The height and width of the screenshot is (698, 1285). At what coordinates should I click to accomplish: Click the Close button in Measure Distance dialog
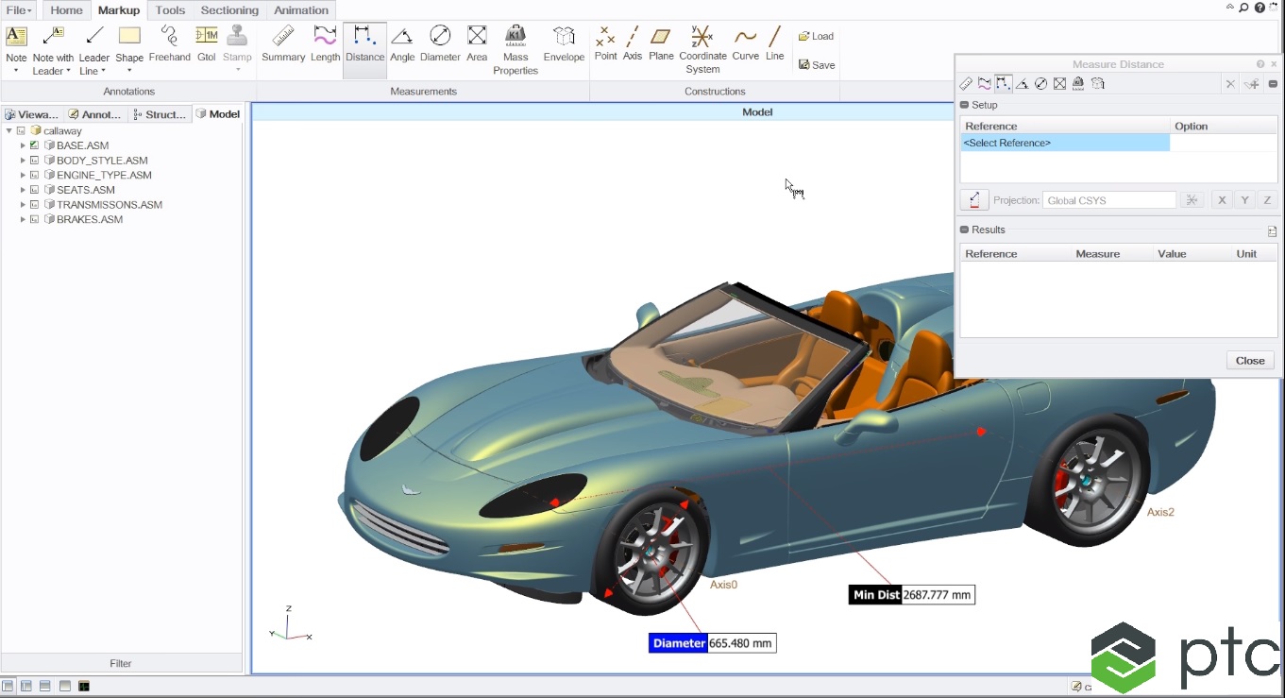[x=1249, y=360]
